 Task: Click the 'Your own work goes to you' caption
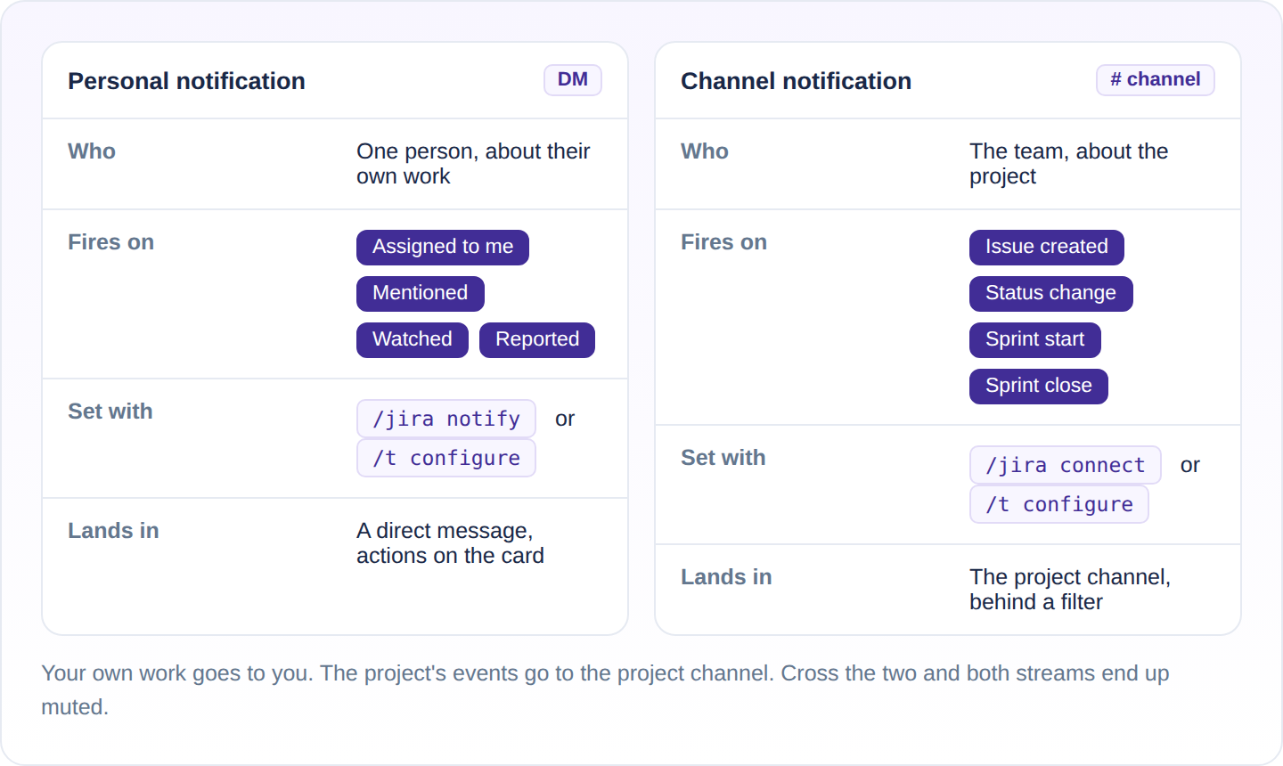point(605,690)
